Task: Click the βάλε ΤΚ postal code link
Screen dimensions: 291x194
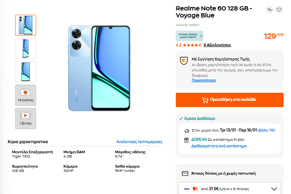Action: (267, 131)
